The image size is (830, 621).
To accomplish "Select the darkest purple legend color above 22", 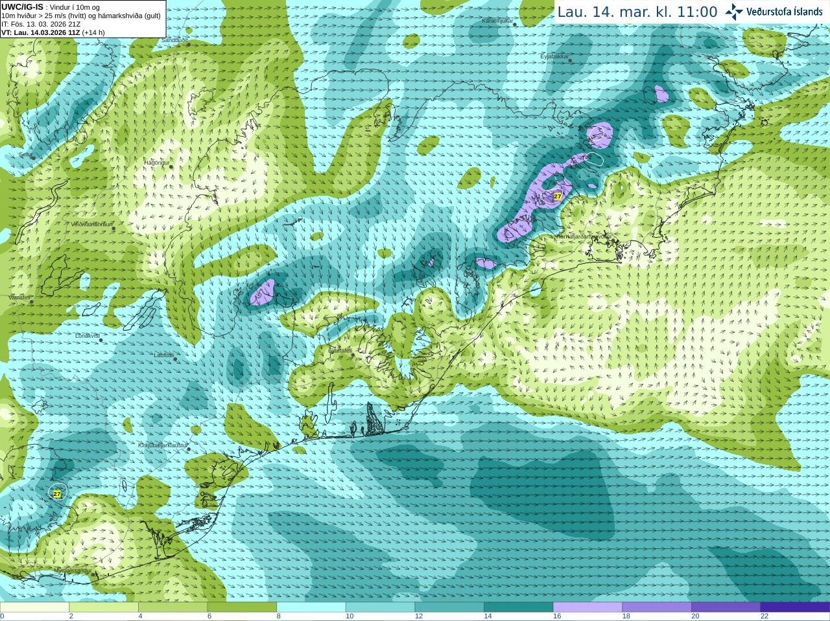I will 795,607.
